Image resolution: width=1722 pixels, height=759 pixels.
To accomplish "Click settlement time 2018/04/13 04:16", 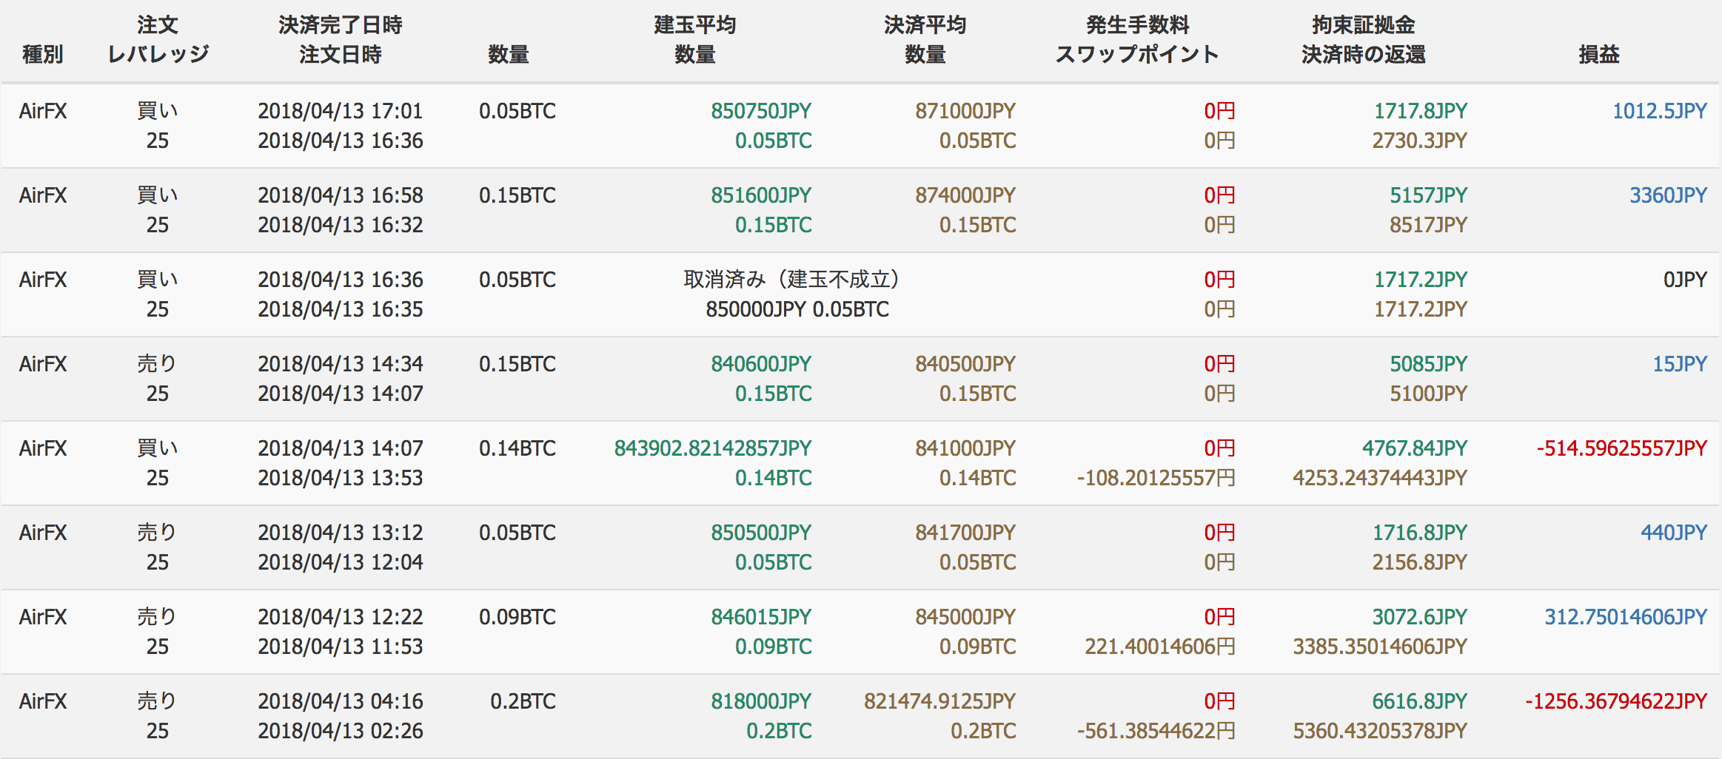I will (341, 701).
